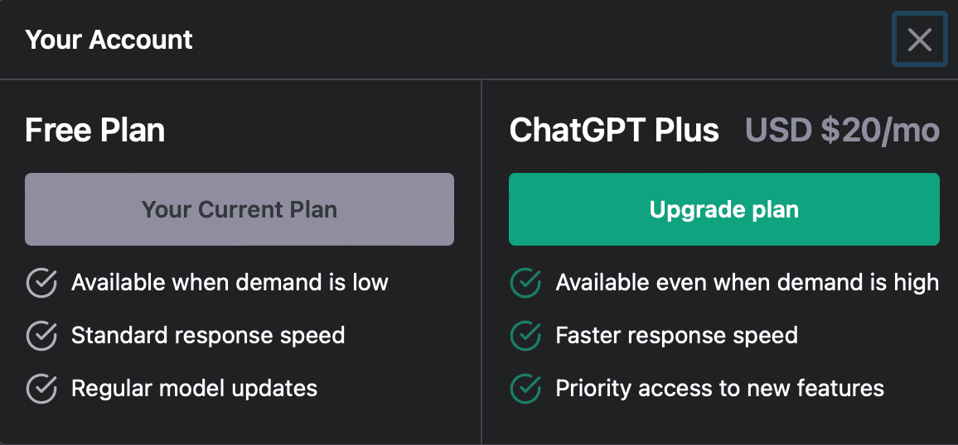Click checkmark icon beside Available when demand is low

click(x=41, y=283)
